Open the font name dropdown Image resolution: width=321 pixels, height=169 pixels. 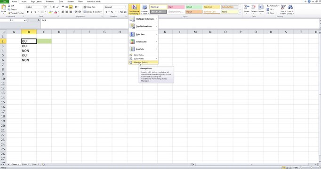coord(43,7)
